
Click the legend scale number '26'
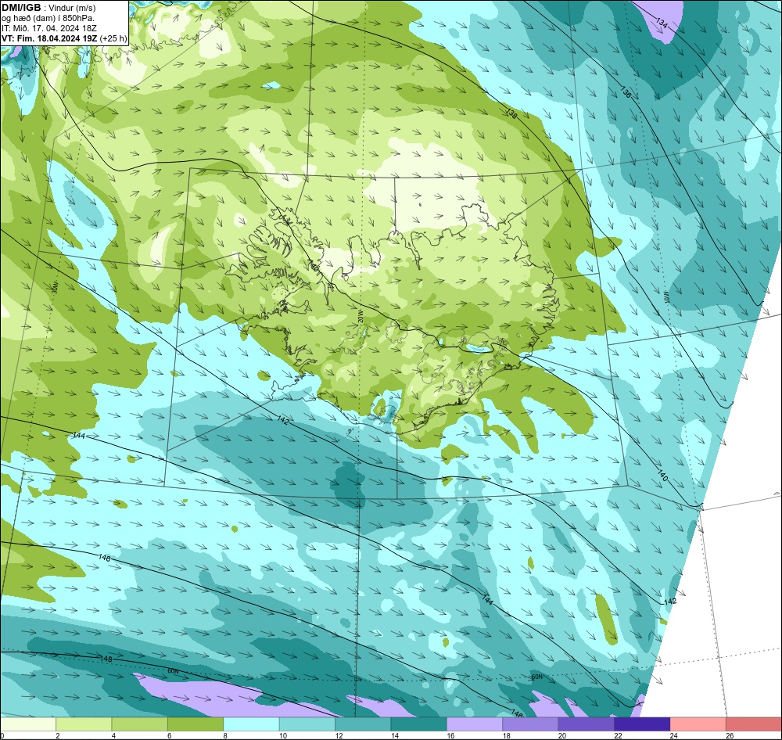click(x=730, y=735)
